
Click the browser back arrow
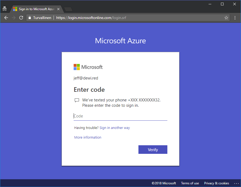click(x=6, y=18)
